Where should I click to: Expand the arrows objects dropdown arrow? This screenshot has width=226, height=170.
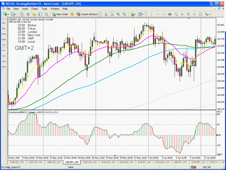(x=209, y=14)
